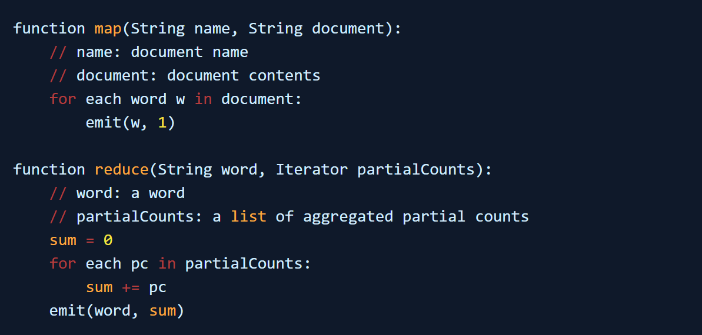Click the "partialCounts" parameter in reduce signature
This screenshot has width=702, height=335.
(415, 169)
